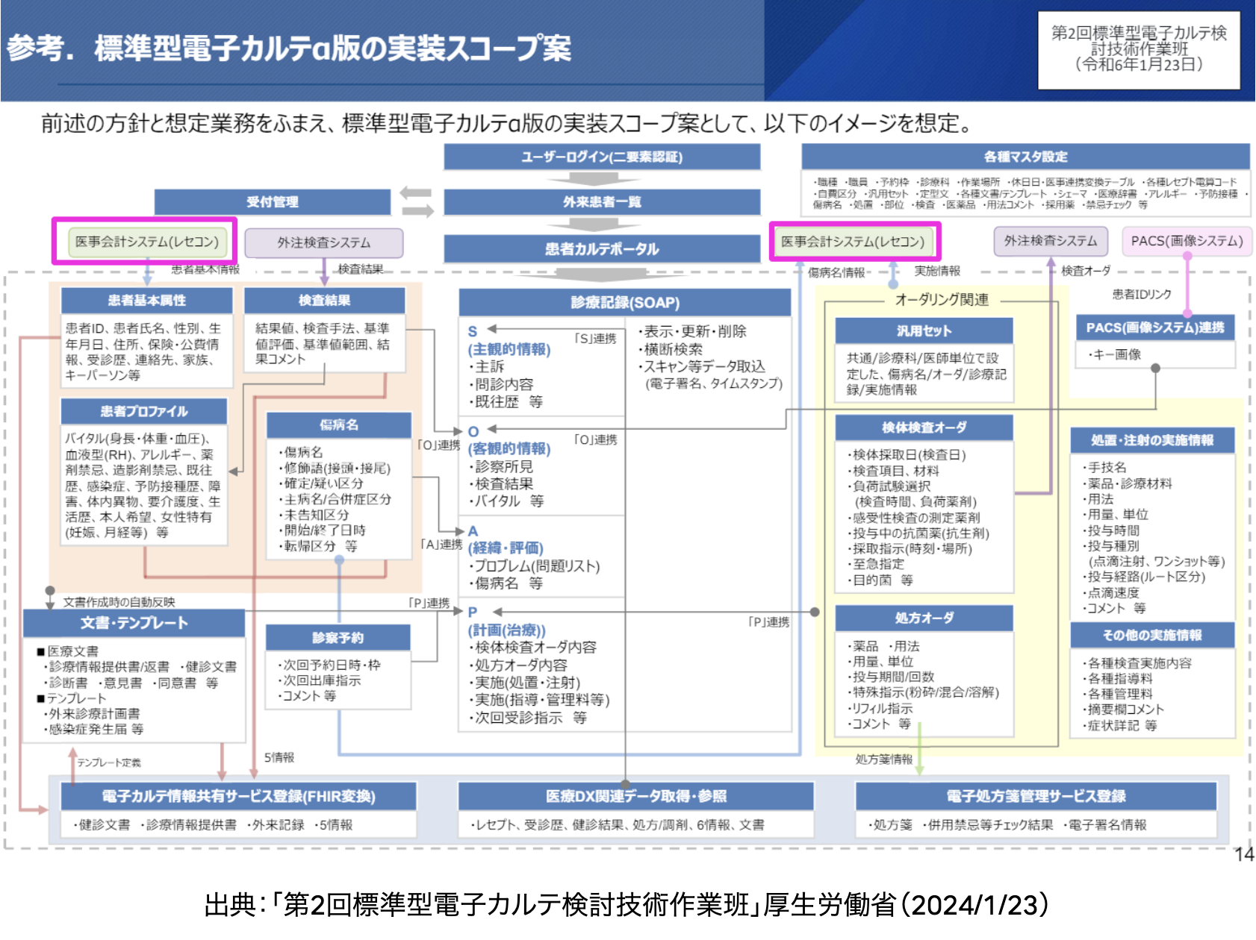The width and height of the screenshot is (1256, 940).
Task: Select the 患者基本属性 header
Action: 146,301
